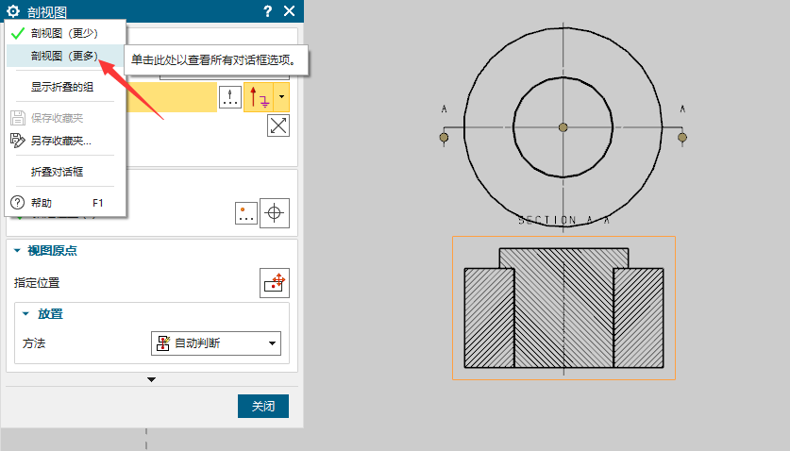Open the vector type dropdown arrow

coord(282,97)
